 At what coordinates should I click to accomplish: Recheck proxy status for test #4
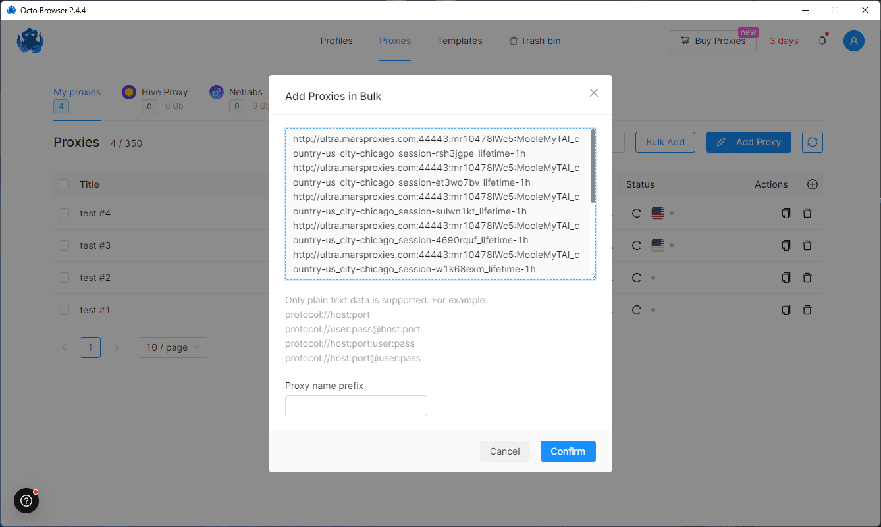click(637, 213)
